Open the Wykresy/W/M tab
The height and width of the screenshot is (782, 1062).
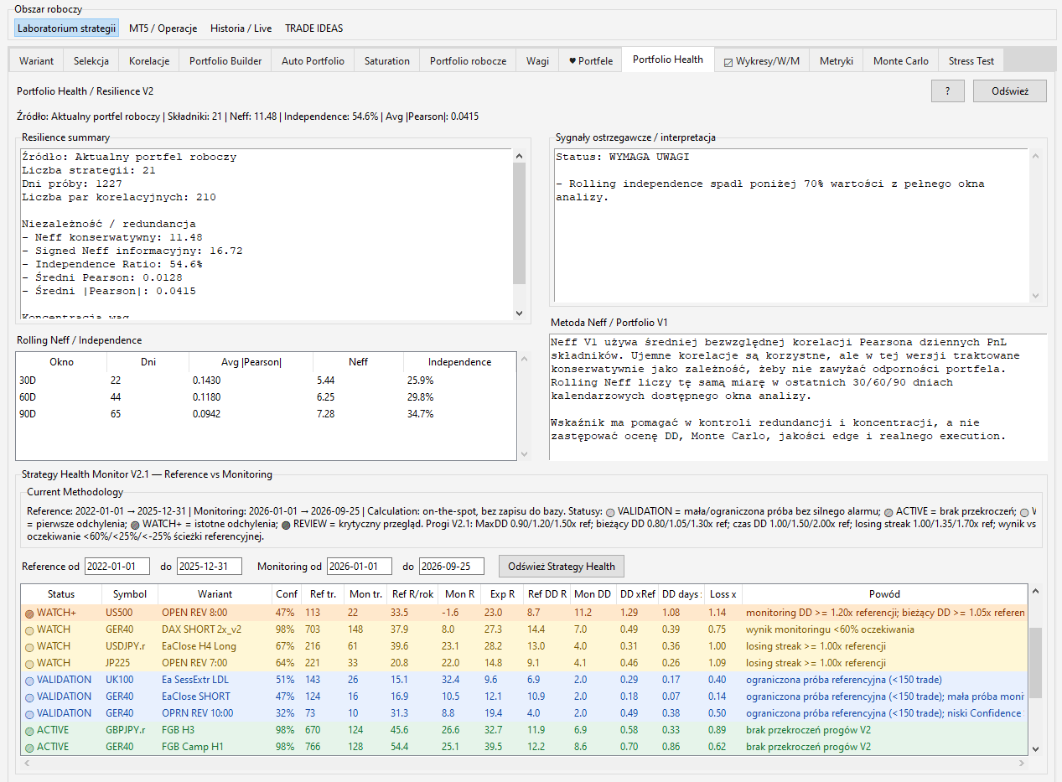coord(762,61)
